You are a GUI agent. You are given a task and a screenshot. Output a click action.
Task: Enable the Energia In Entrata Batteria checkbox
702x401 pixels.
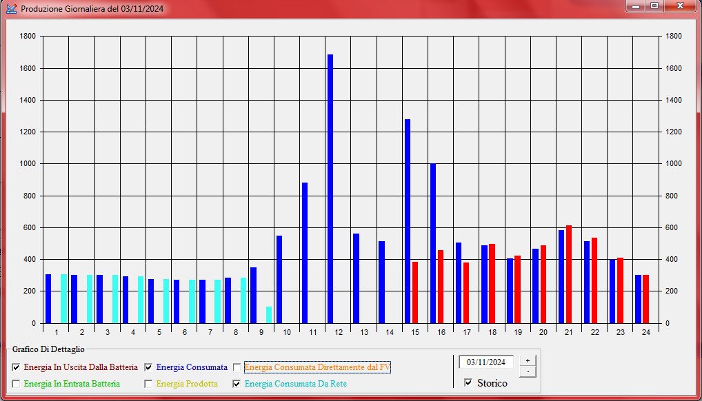(14, 384)
